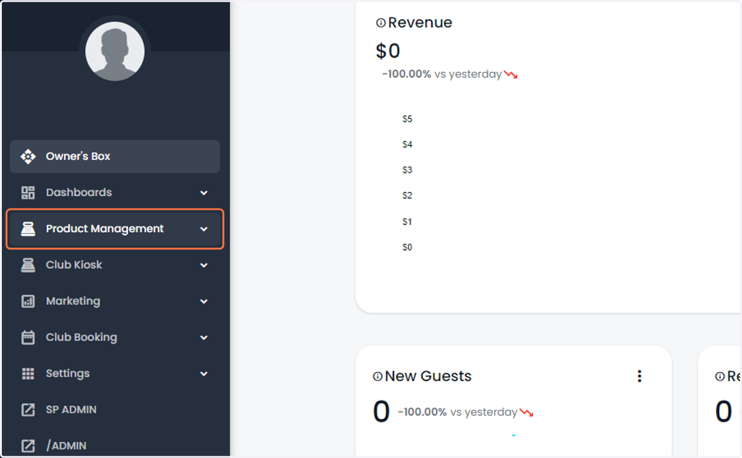742x458 pixels.
Task: Click the user avatar profile picture
Action: coord(115,52)
